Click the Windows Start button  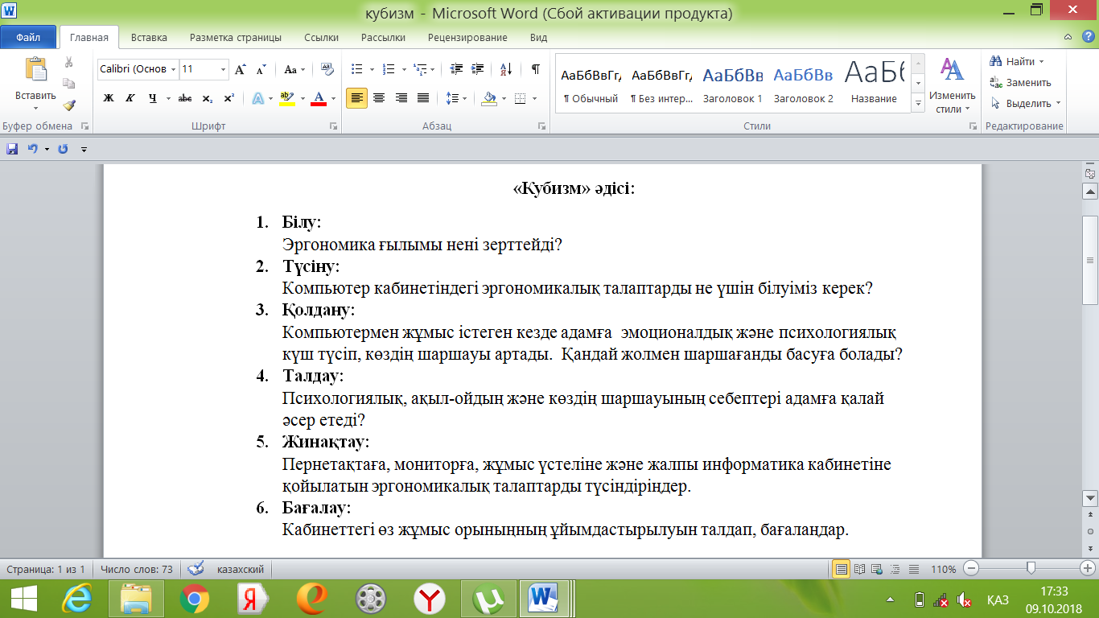point(23,599)
